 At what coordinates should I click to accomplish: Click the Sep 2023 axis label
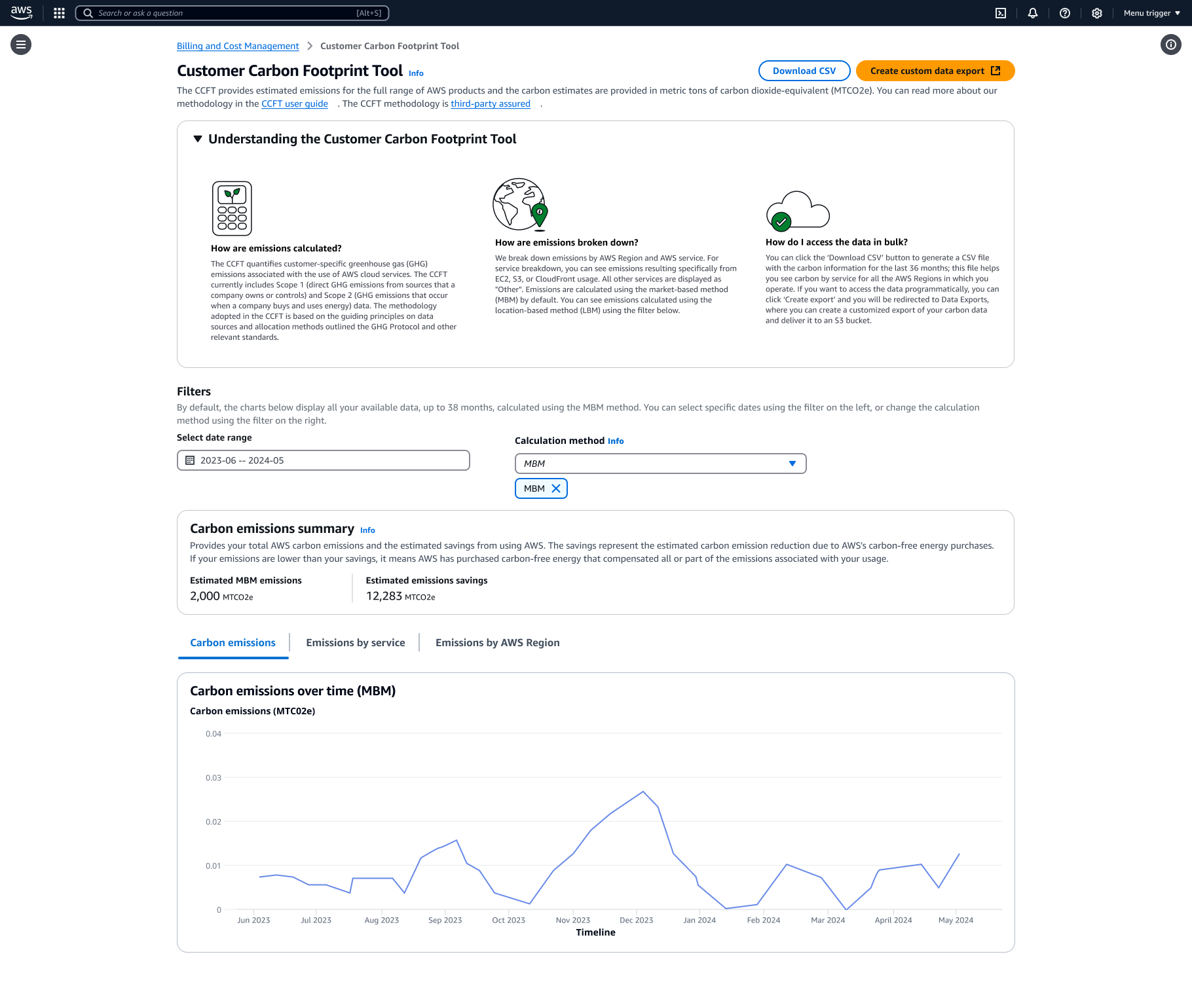pyautogui.click(x=445, y=920)
